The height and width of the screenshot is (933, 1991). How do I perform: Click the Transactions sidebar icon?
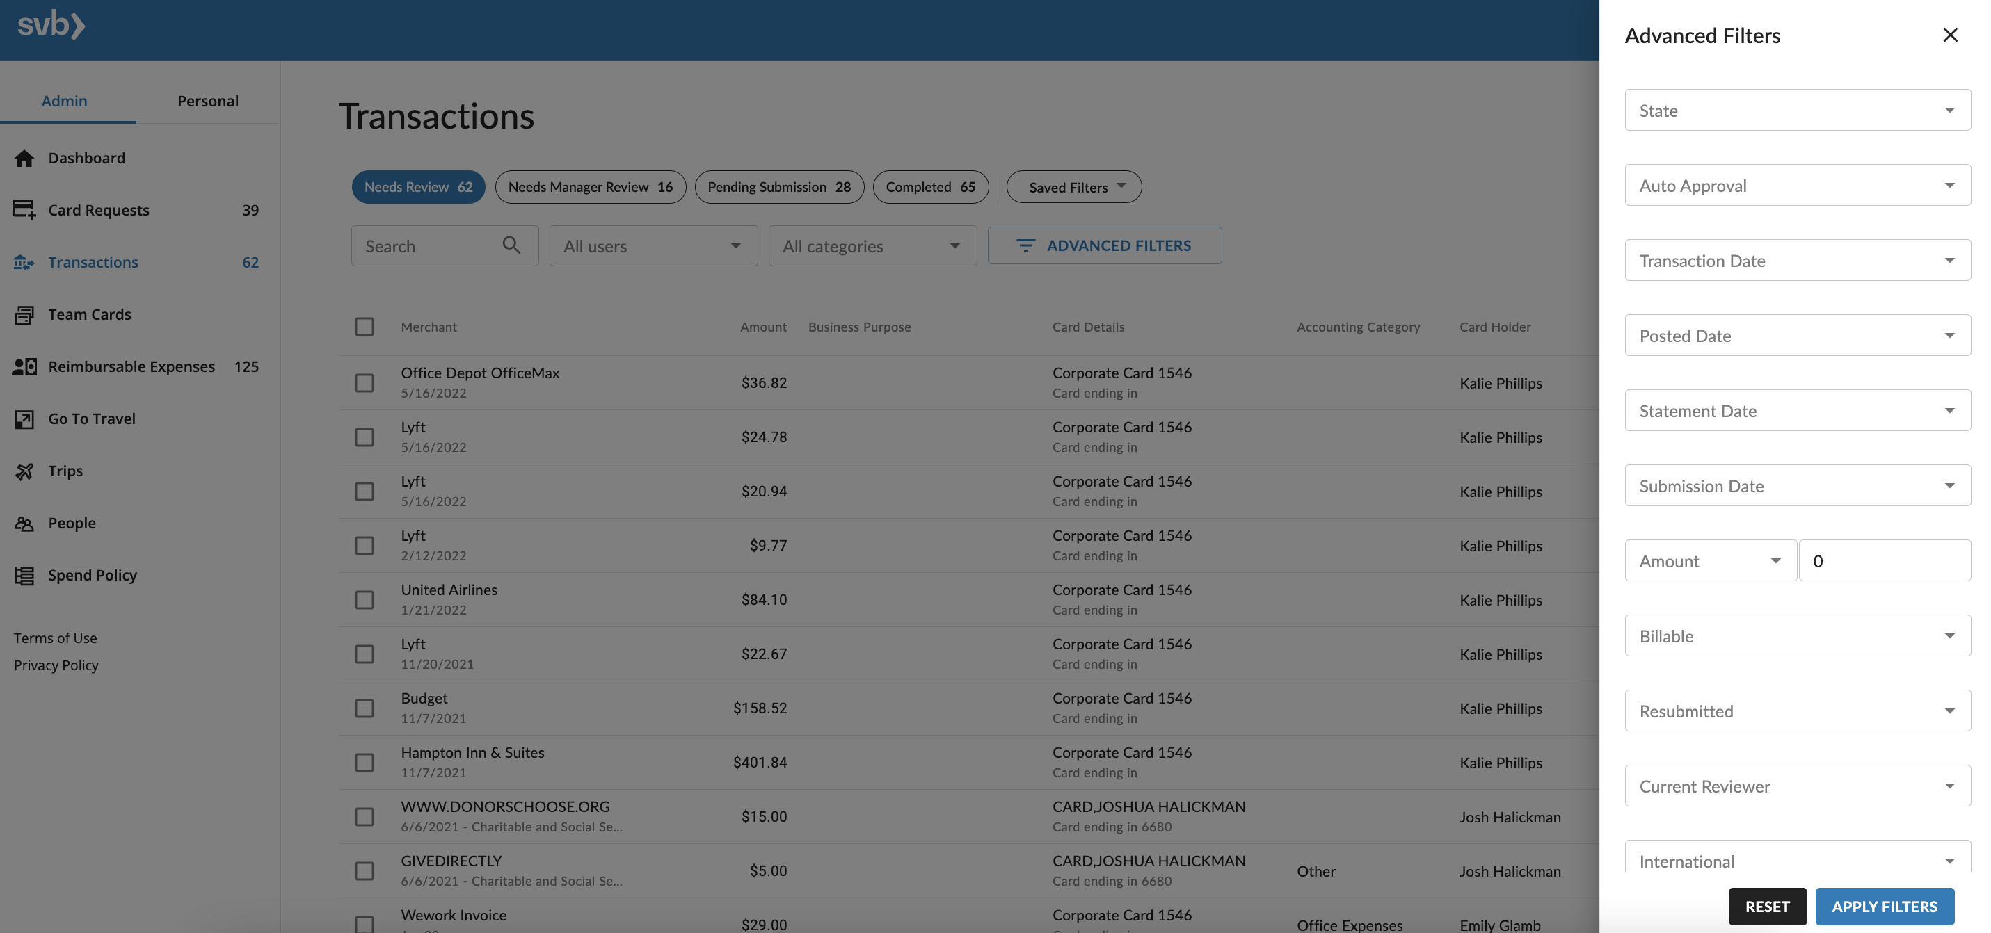tap(24, 263)
